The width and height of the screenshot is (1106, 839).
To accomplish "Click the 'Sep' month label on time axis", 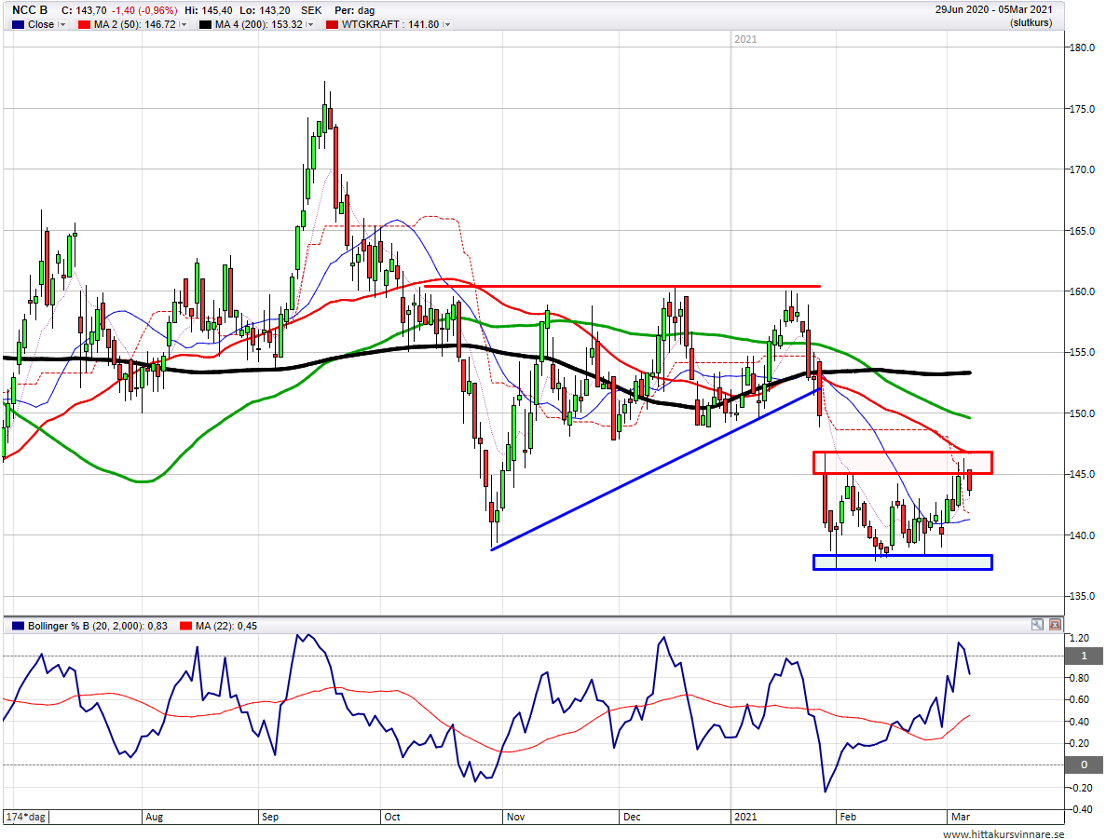I will (270, 817).
